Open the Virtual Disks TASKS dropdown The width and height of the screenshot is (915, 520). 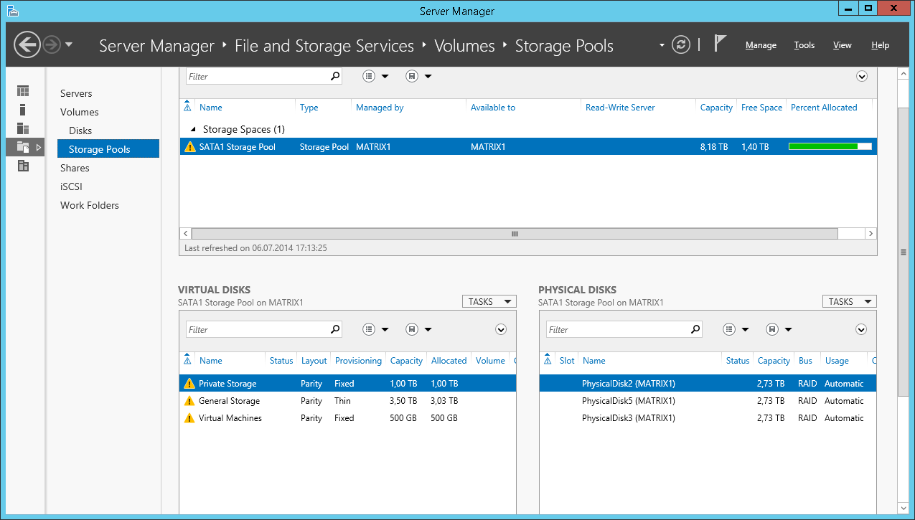(489, 302)
